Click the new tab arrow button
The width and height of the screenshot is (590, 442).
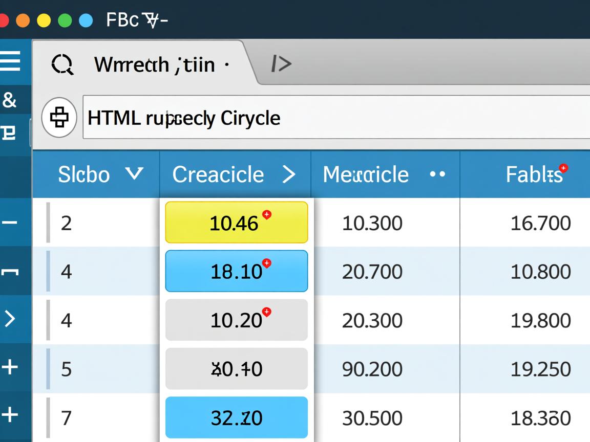pyautogui.click(x=281, y=64)
